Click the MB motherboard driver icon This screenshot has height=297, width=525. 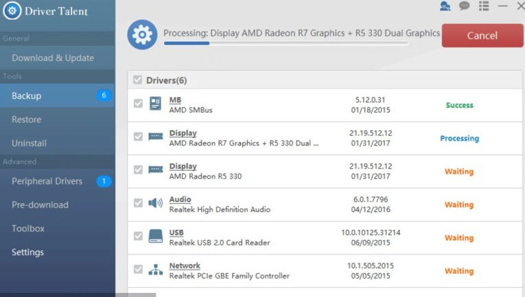[155, 105]
